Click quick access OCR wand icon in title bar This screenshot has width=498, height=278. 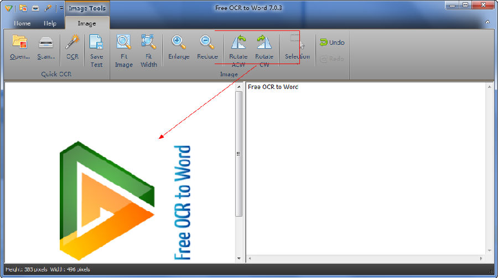coord(48,8)
